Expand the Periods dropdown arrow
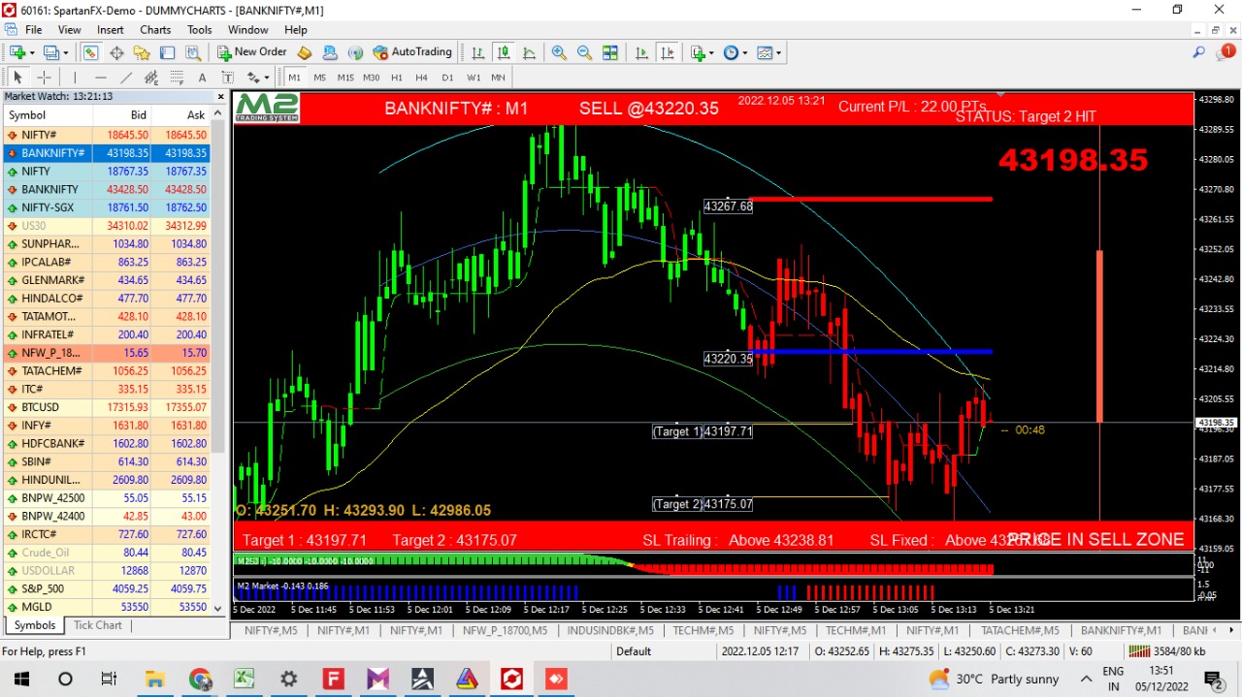Image resolution: width=1242 pixels, height=697 pixels. coord(745,52)
